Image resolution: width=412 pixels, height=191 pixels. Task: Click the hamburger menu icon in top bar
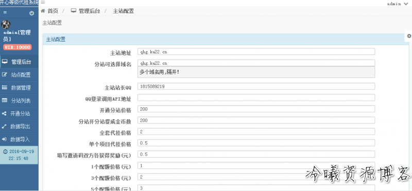click(x=43, y=2)
